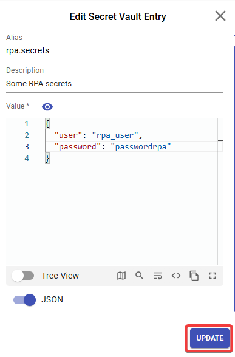Click the rpa.secrets alias value
Screen dimensions: 235x357
27,50
